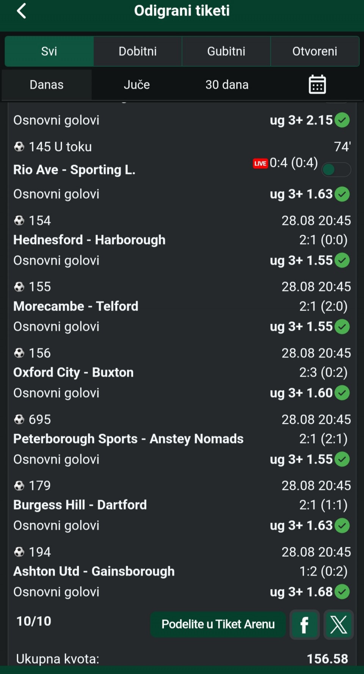Open the Burgess Hill - Dartford match
Image resolution: width=364 pixels, height=674 pixels.
pyautogui.click(x=80, y=505)
